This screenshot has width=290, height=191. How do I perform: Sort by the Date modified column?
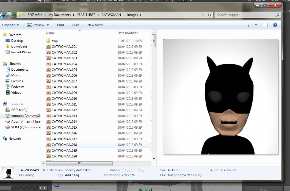pos(128,33)
